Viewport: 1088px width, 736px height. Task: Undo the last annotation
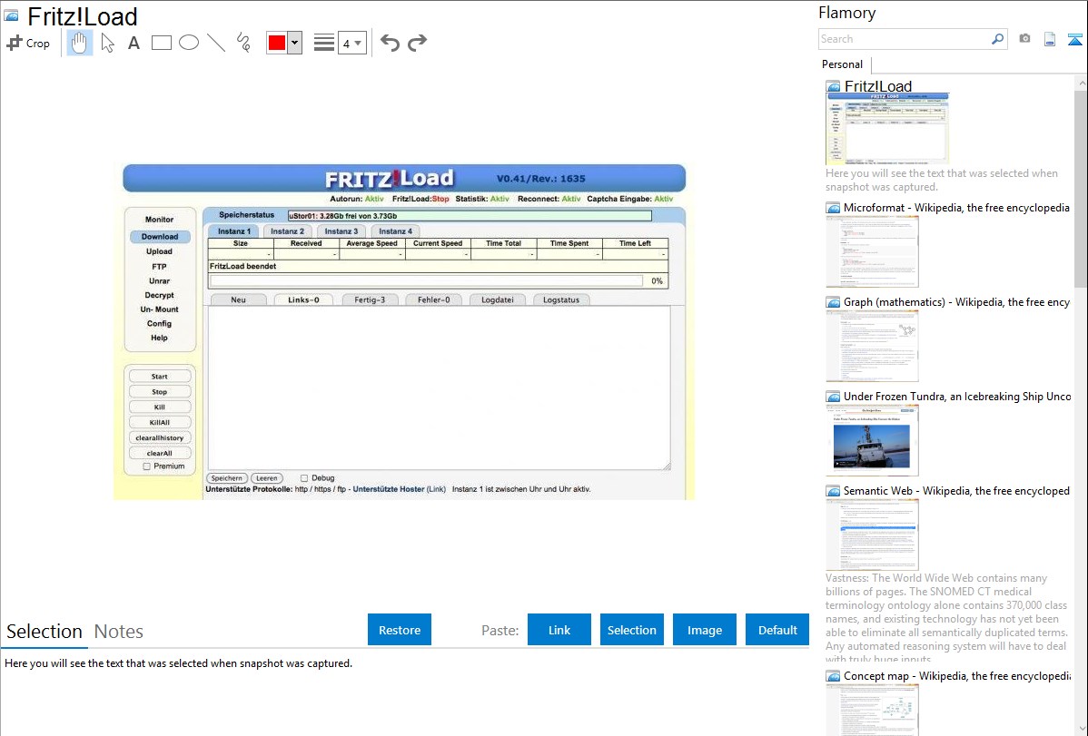pos(390,43)
